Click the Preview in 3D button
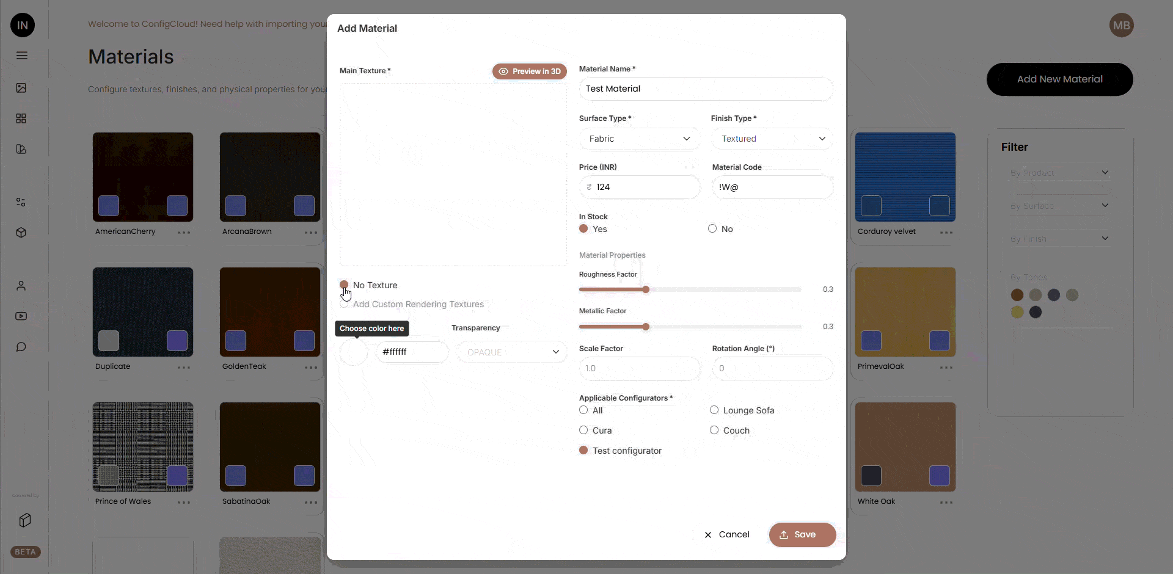1173x574 pixels. pos(529,71)
